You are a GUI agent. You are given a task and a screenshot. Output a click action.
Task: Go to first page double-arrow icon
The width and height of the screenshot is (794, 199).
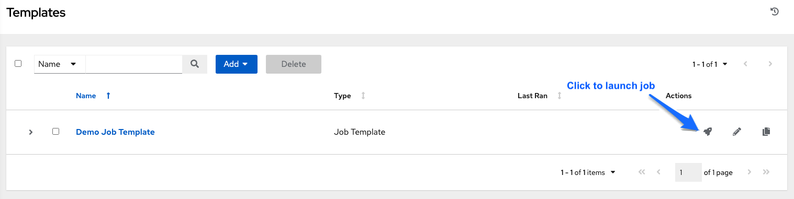(x=641, y=172)
